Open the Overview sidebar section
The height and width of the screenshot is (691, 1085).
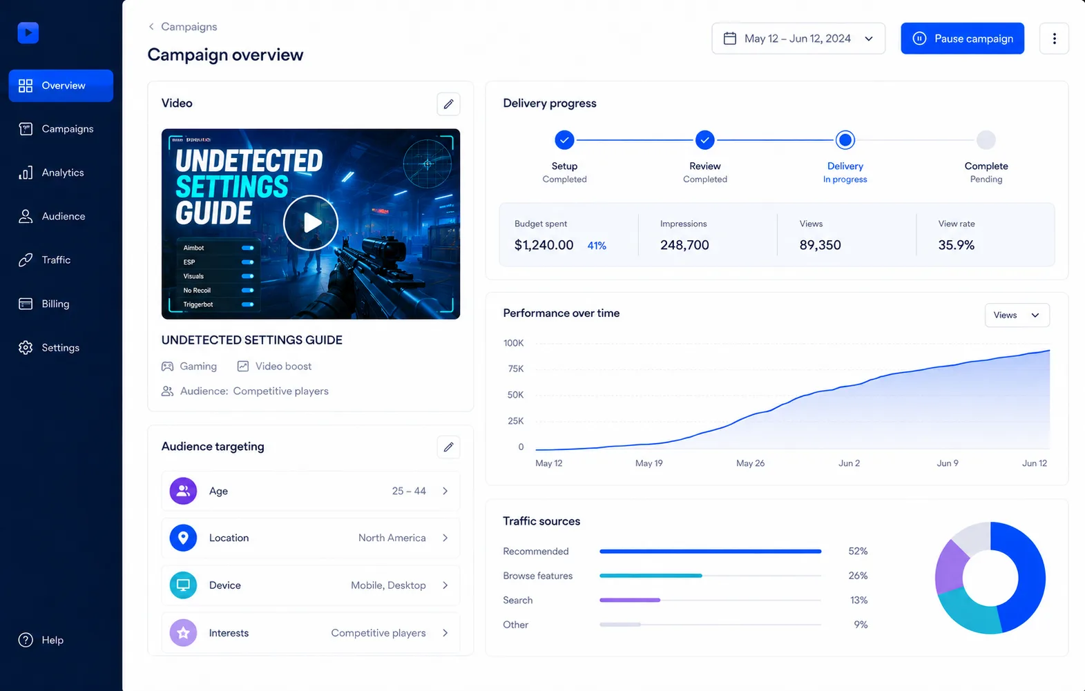61,86
